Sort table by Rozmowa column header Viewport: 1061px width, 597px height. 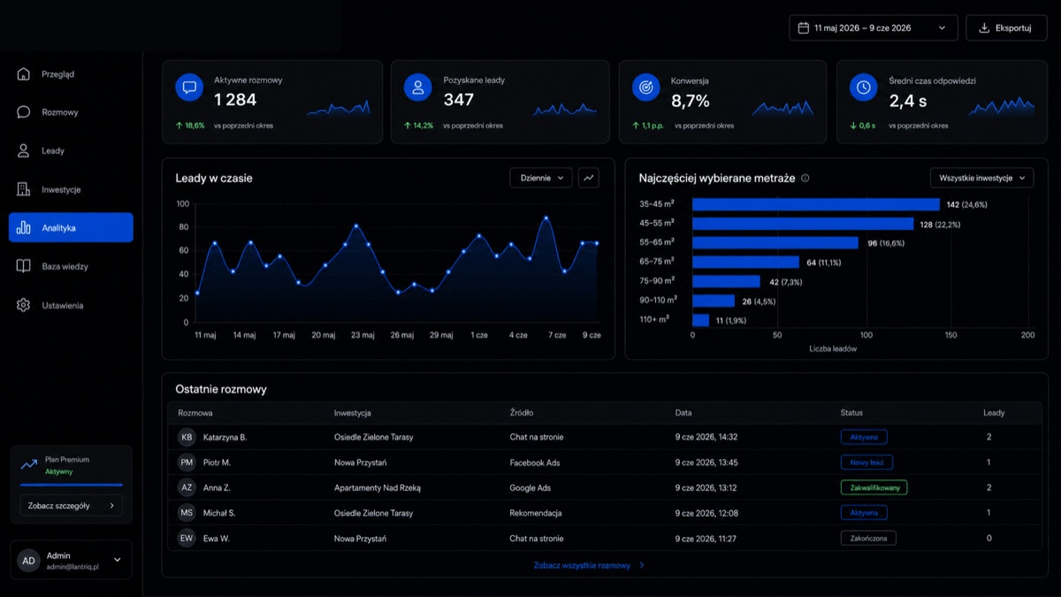195,413
